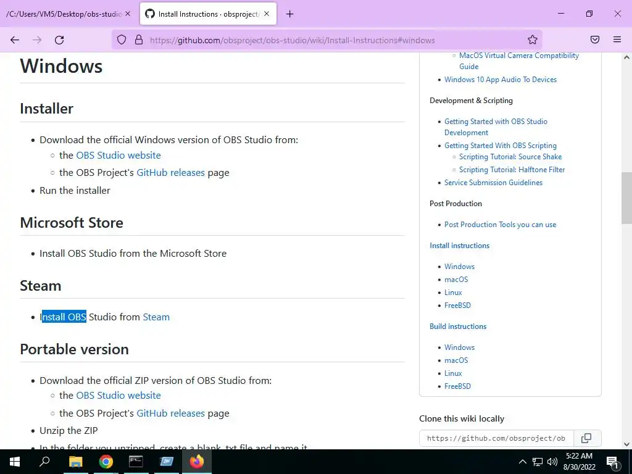Open macOS under Build instructions
Viewport: 632px width, 474px height.
456,360
